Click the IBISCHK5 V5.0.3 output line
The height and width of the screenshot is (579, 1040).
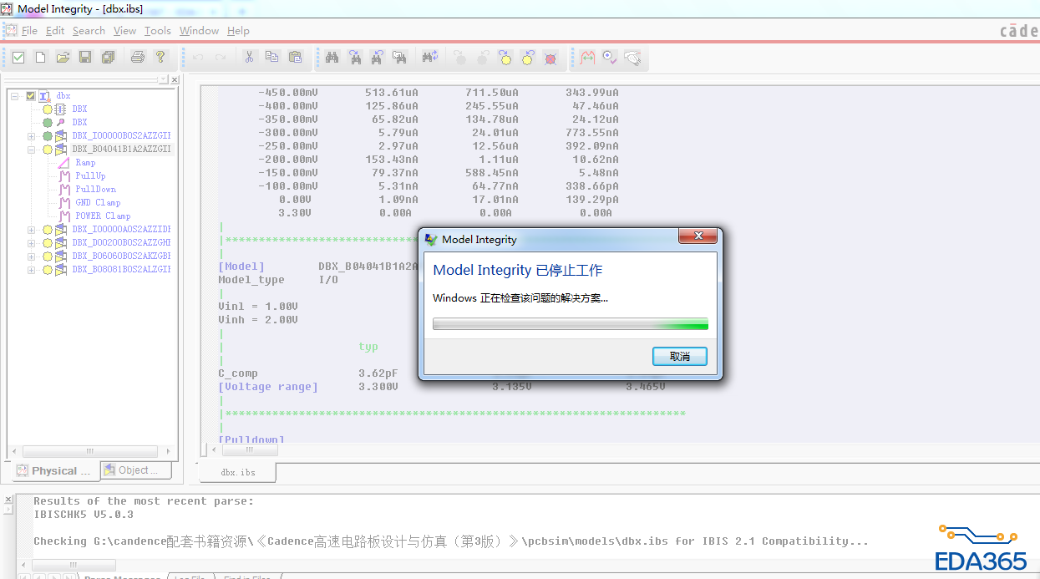(84, 515)
